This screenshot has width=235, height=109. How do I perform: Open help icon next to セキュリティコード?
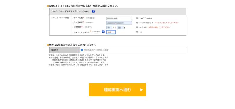tap(103, 32)
